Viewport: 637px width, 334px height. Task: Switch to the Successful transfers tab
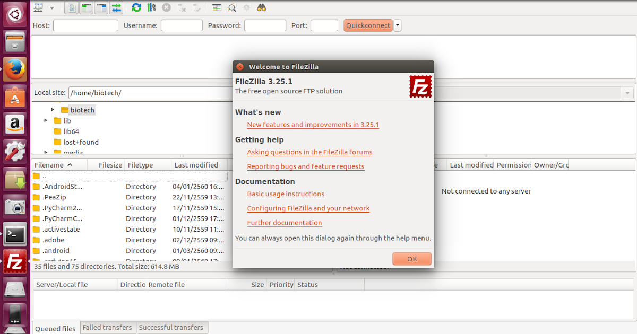click(171, 328)
